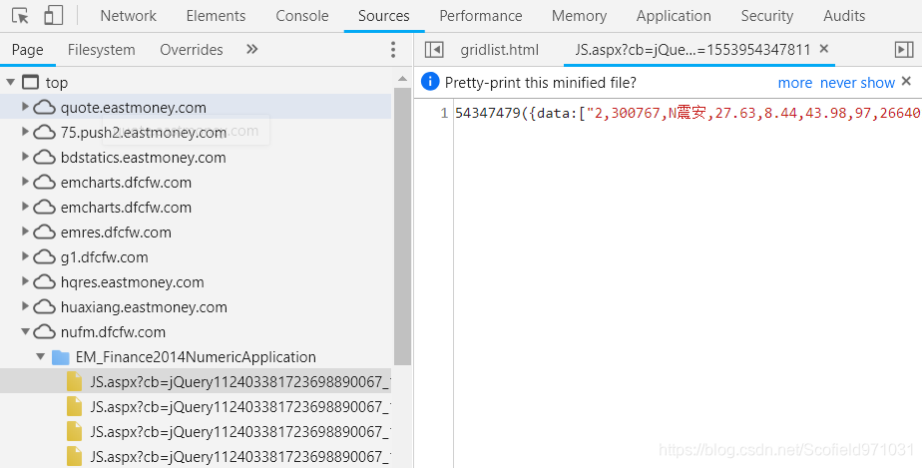Select the top tree item label
922x468 pixels.
click(x=57, y=83)
